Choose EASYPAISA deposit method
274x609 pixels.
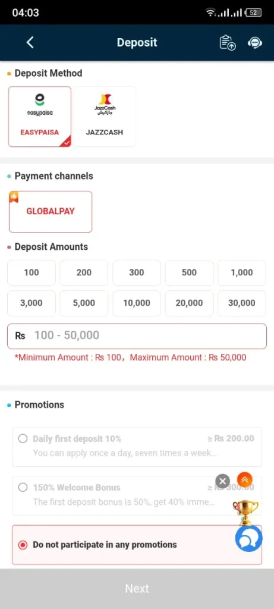click(40, 117)
